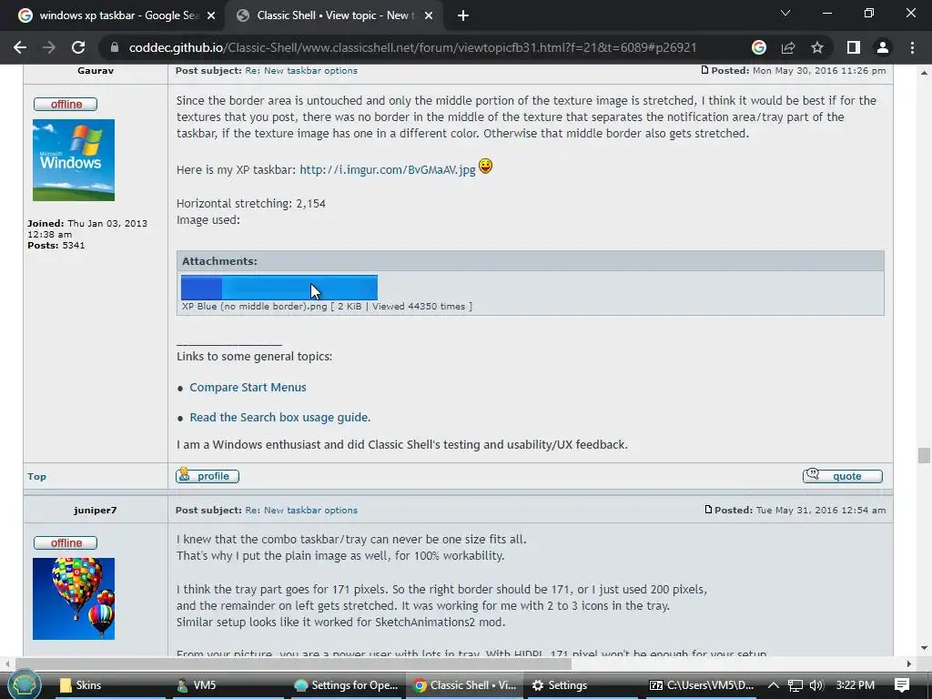Open a new browser tab
The width and height of the screenshot is (932, 699).
click(463, 15)
